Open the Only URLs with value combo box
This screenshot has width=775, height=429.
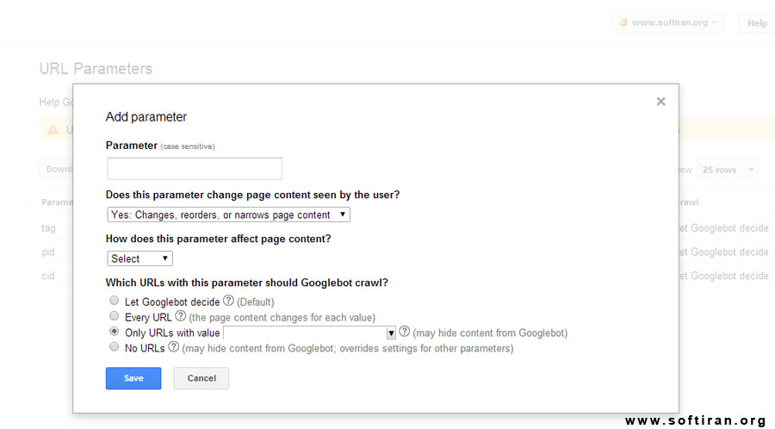point(309,333)
